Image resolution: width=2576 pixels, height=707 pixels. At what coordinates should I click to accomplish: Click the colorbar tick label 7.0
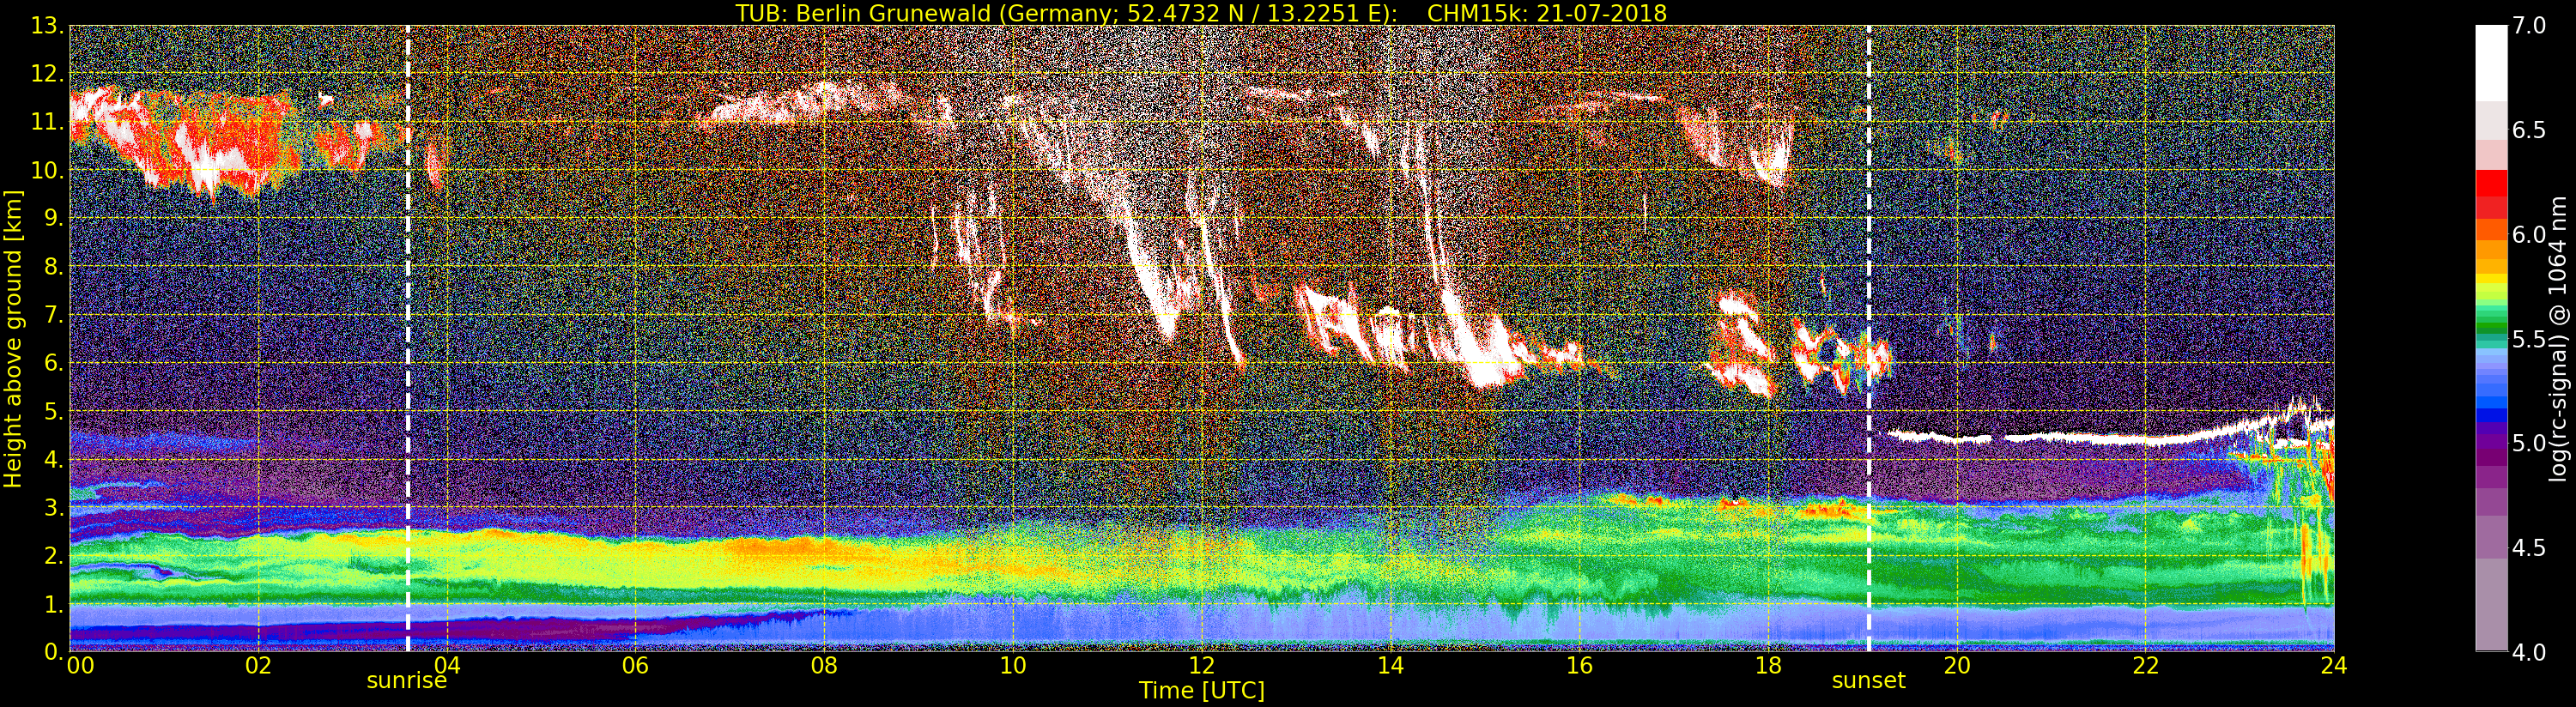pos(2530,26)
